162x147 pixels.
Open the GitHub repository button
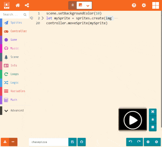coord(82,142)
